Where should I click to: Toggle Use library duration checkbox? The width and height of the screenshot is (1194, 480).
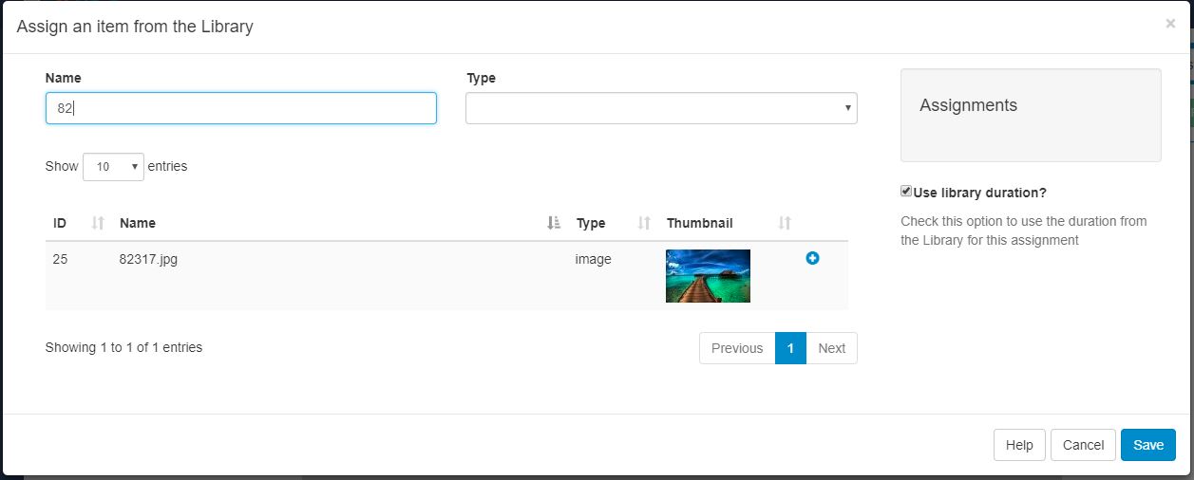point(906,192)
